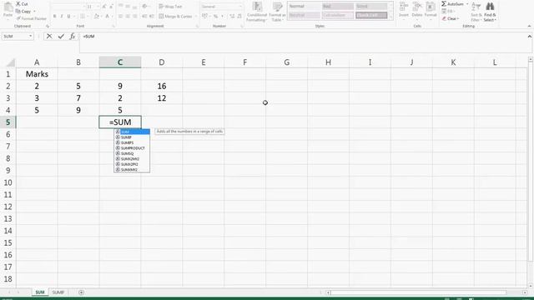
Task: Click the Insert Function fx icon
Action: 73,36
